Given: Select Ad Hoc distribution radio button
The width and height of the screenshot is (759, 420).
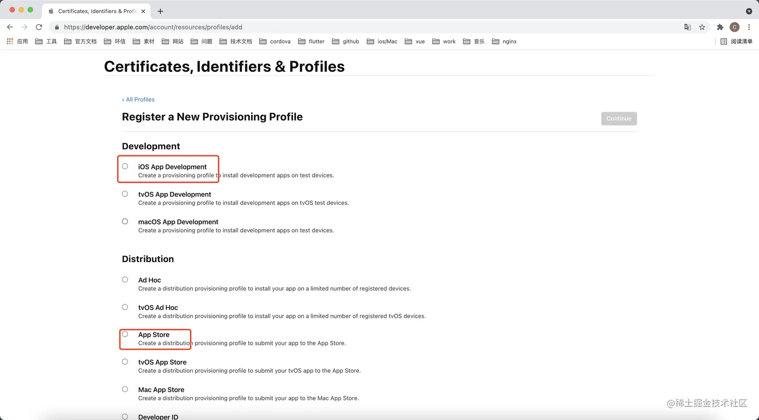Looking at the screenshot, I should [125, 280].
